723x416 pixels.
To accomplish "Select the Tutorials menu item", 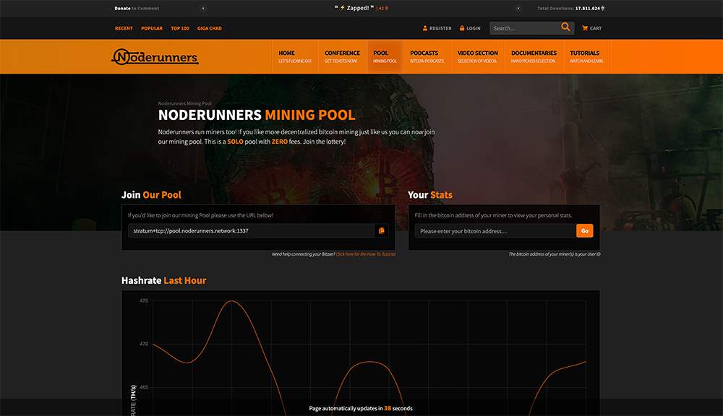I will click(584, 56).
